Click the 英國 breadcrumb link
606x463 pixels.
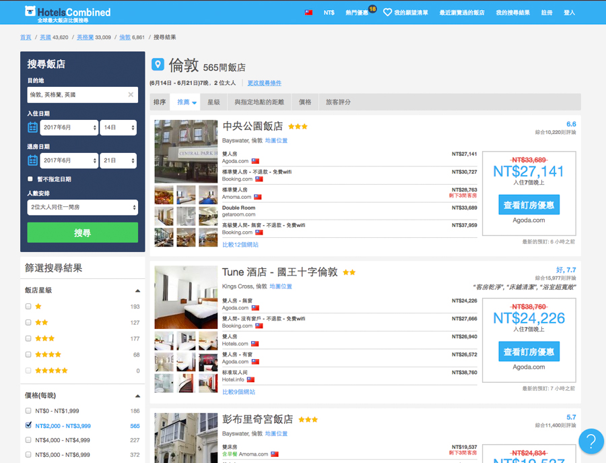(x=45, y=38)
